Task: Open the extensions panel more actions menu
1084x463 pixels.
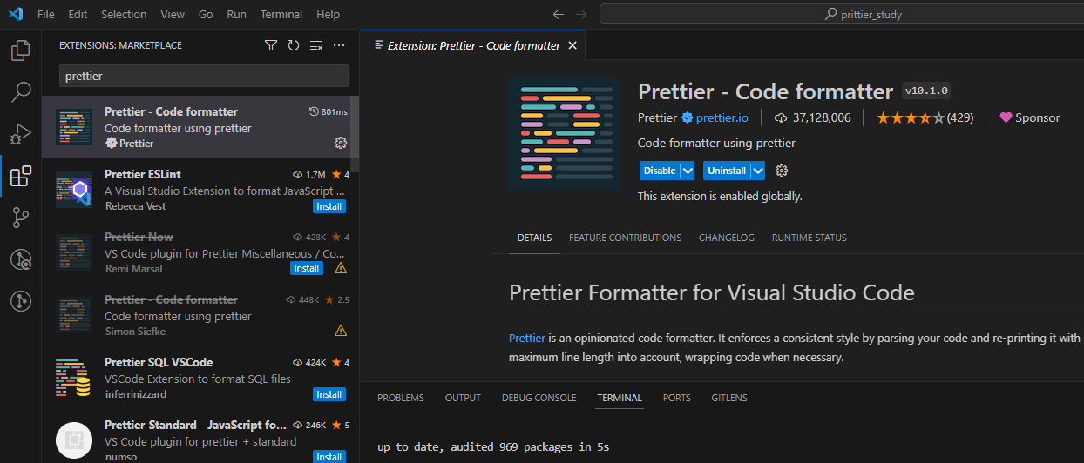Action: [x=339, y=45]
